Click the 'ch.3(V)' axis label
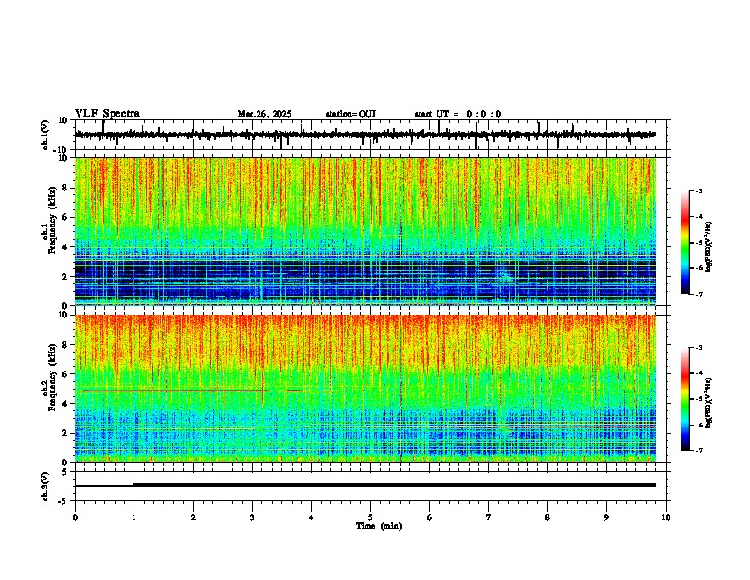Viewport: 750px width, 580px height. click(x=45, y=486)
